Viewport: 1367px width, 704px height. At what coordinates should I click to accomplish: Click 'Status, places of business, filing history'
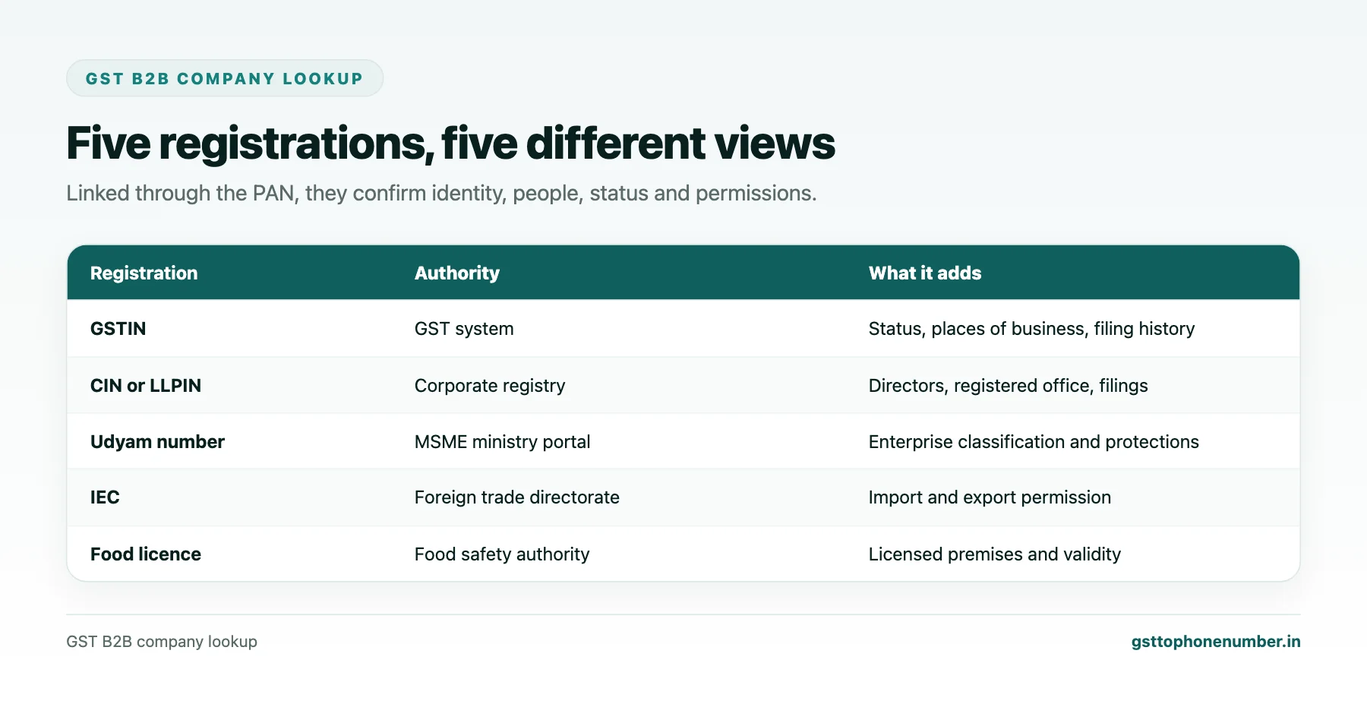[1031, 329]
